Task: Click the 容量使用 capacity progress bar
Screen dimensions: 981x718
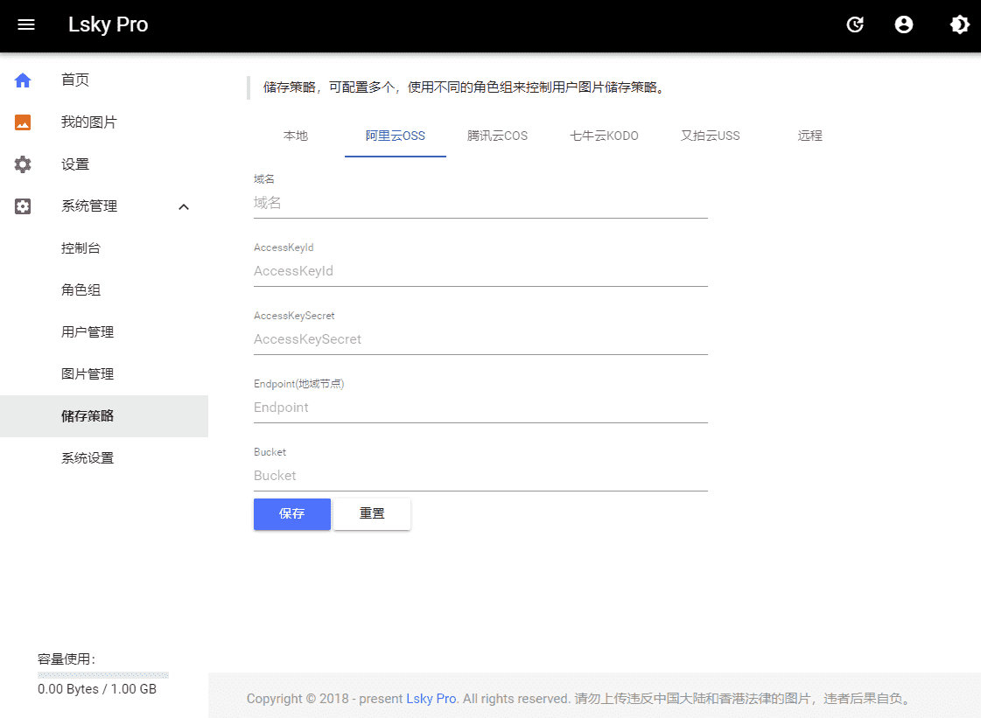Action: 102,674
